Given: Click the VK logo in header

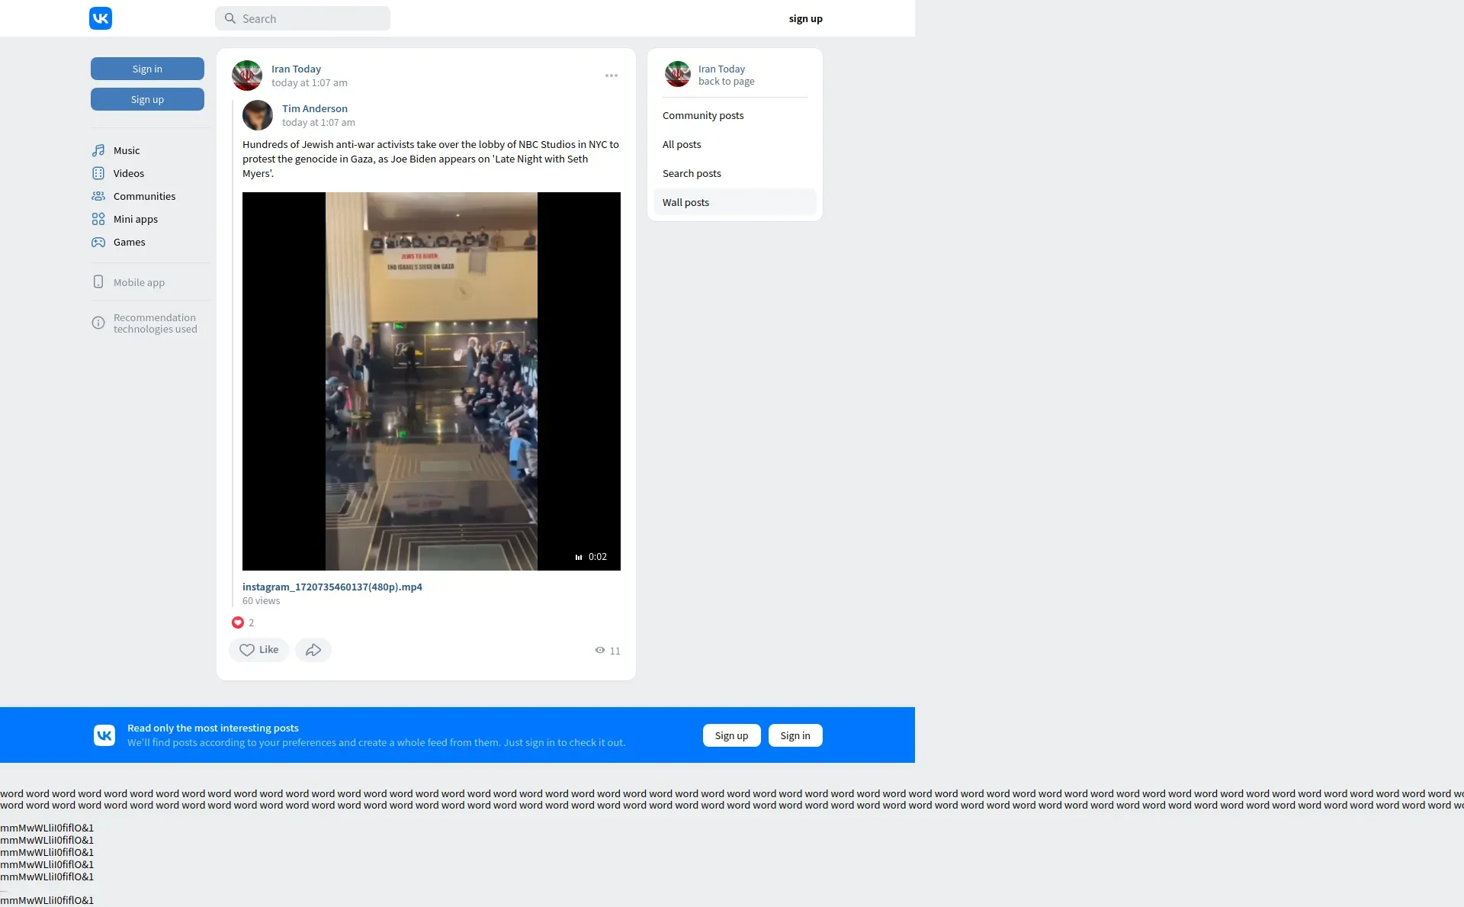Looking at the screenshot, I should [101, 18].
